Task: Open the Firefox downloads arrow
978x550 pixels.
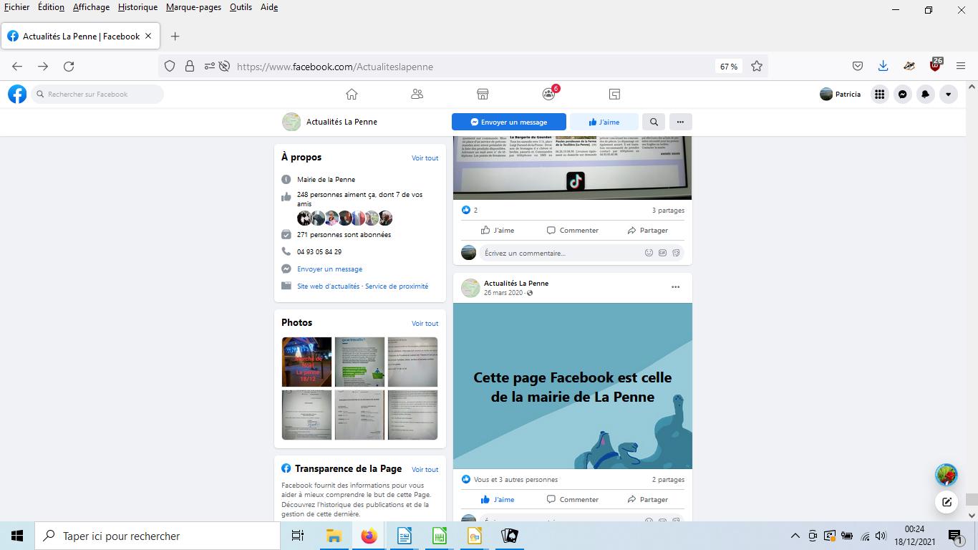Action: point(883,66)
